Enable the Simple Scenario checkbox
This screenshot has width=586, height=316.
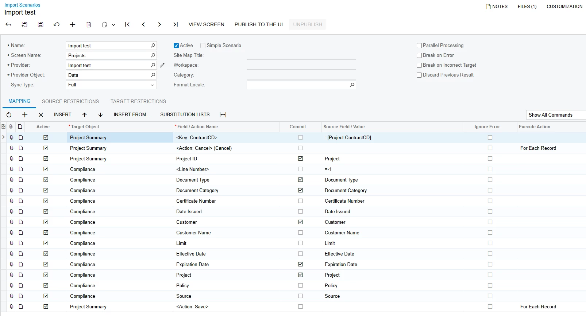203,46
